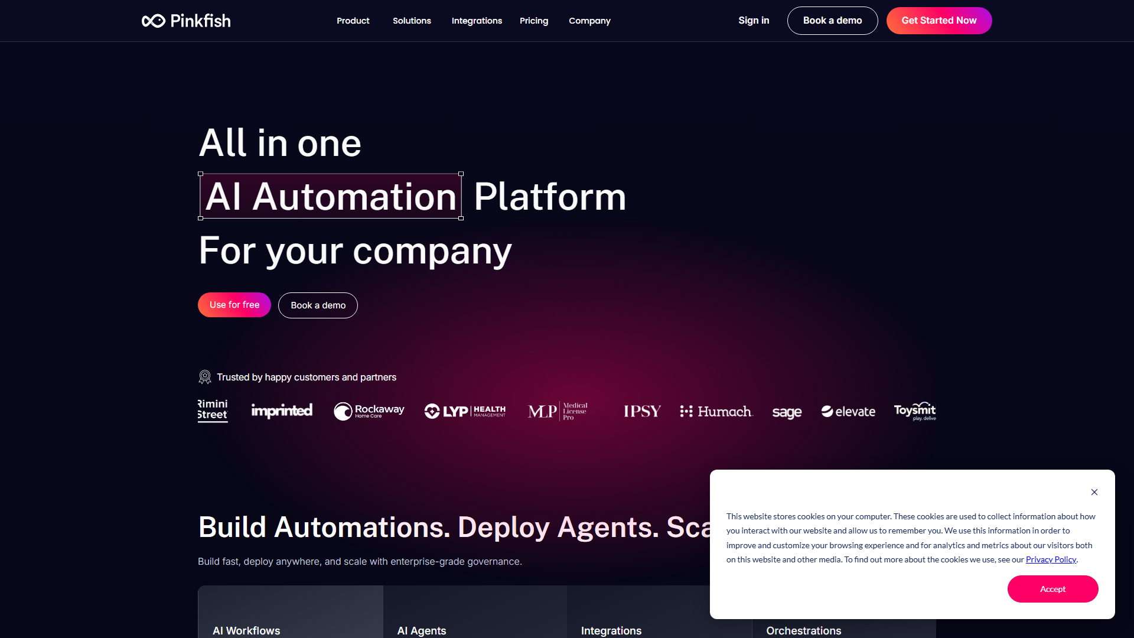Screen dimensions: 1134x638
Task: Click the Sign in link
Action: coord(754,21)
